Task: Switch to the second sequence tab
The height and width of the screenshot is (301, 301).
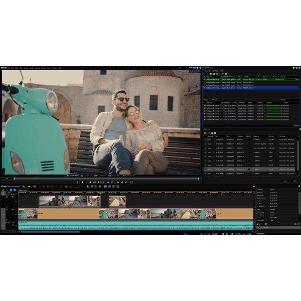Action: 26,190
